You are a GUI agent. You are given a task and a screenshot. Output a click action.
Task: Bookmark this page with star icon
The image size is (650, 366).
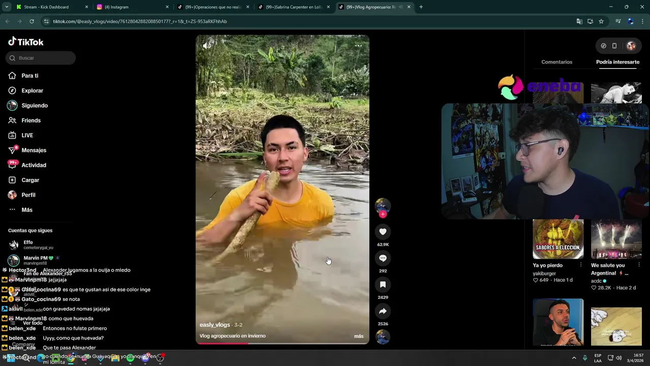point(601,21)
